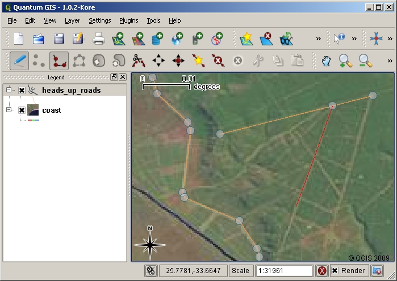The width and height of the screenshot is (397, 281).
Task: Toggle visibility of coast layer
Action: (x=22, y=110)
